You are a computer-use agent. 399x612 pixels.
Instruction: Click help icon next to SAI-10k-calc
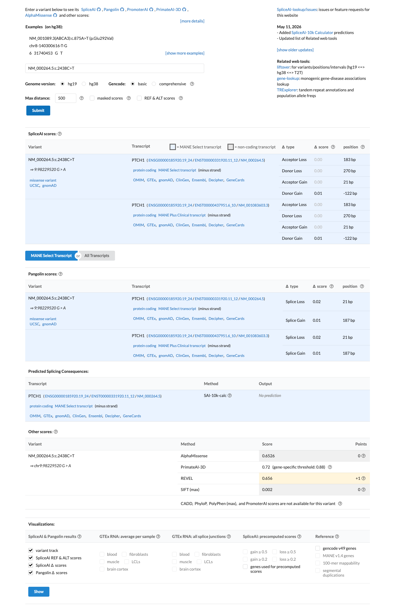tap(230, 396)
